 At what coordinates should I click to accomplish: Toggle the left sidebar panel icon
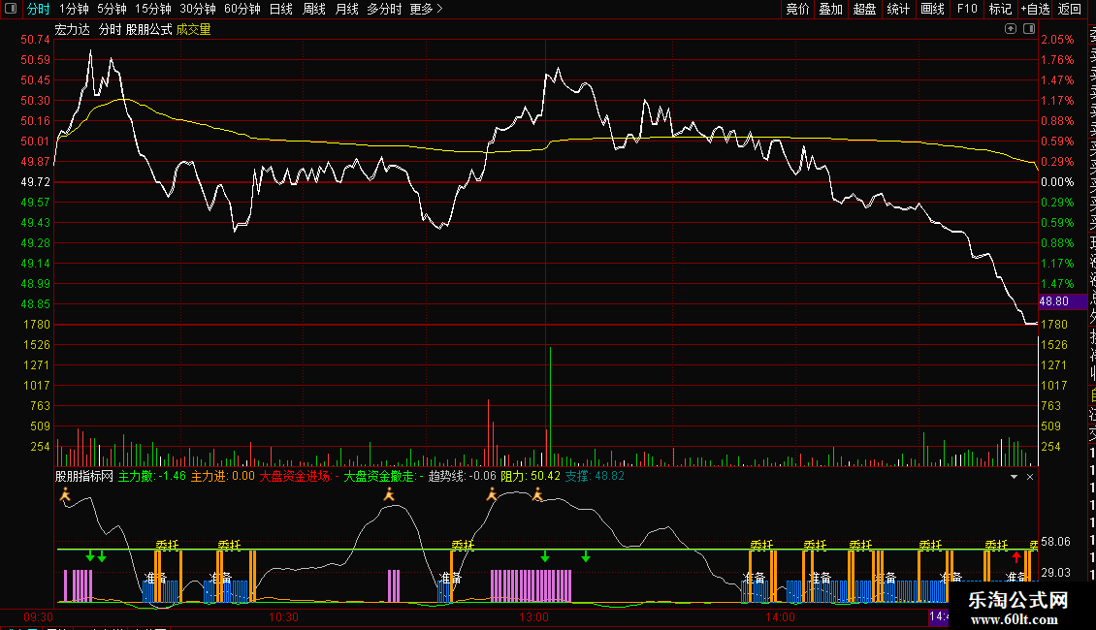point(10,9)
